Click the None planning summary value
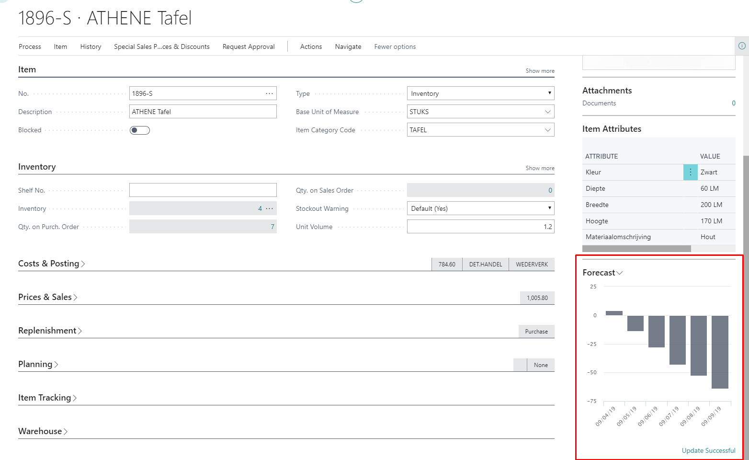 (541, 365)
